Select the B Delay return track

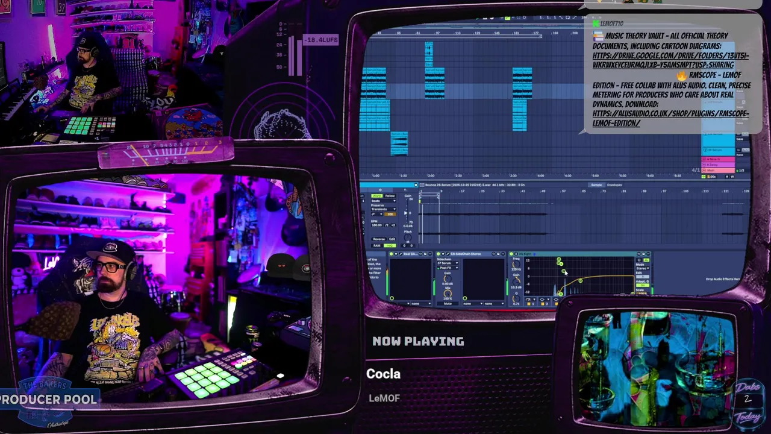tap(718, 165)
